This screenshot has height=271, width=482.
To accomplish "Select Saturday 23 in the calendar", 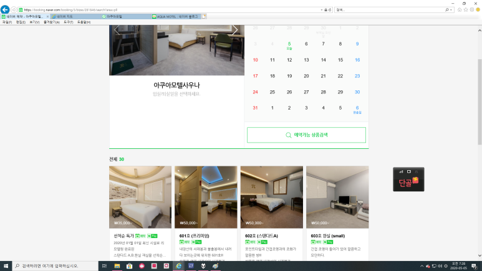I will [x=357, y=76].
